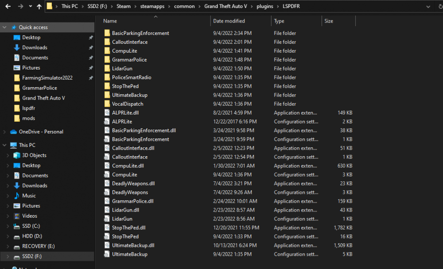
Task: Expand the Music node chevron
Action: tap(8, 196)
